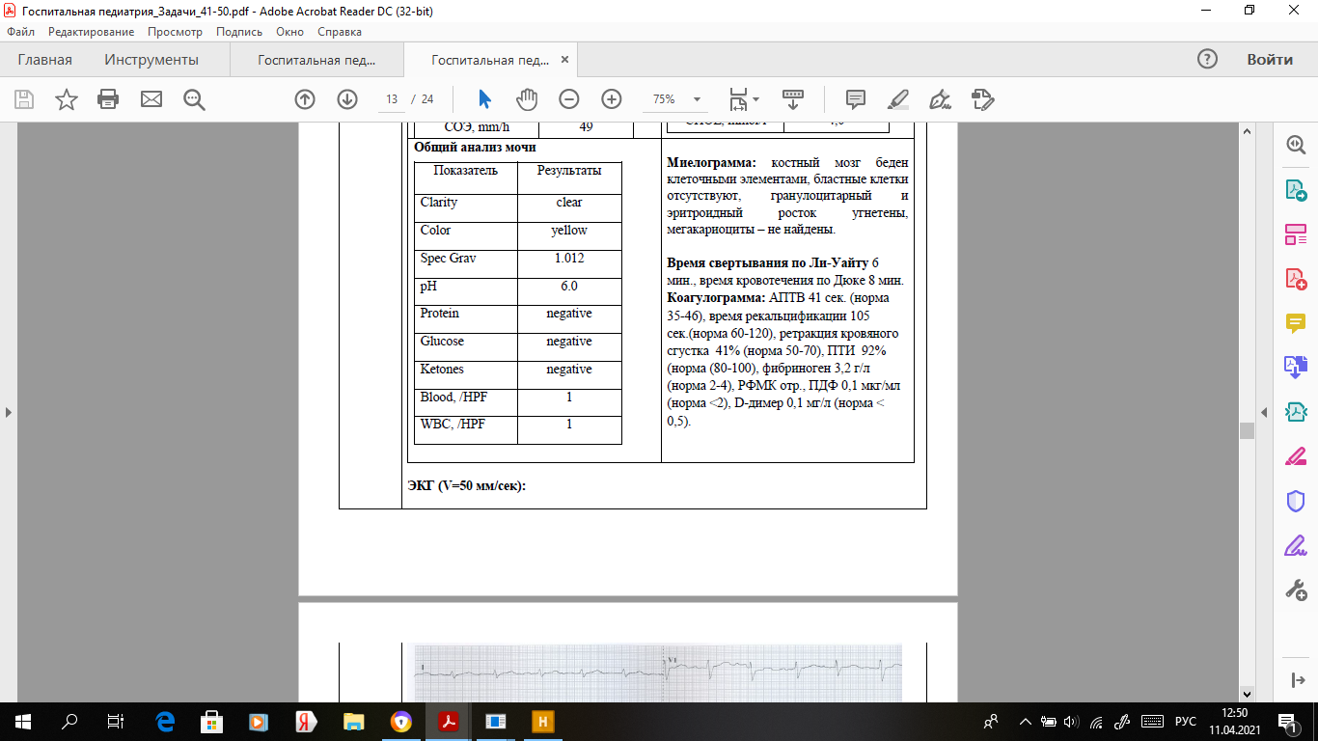Click scrollbar up arrow of document
The image size is (1318, 741).
pyautogui.click(x=1247, y=131)
